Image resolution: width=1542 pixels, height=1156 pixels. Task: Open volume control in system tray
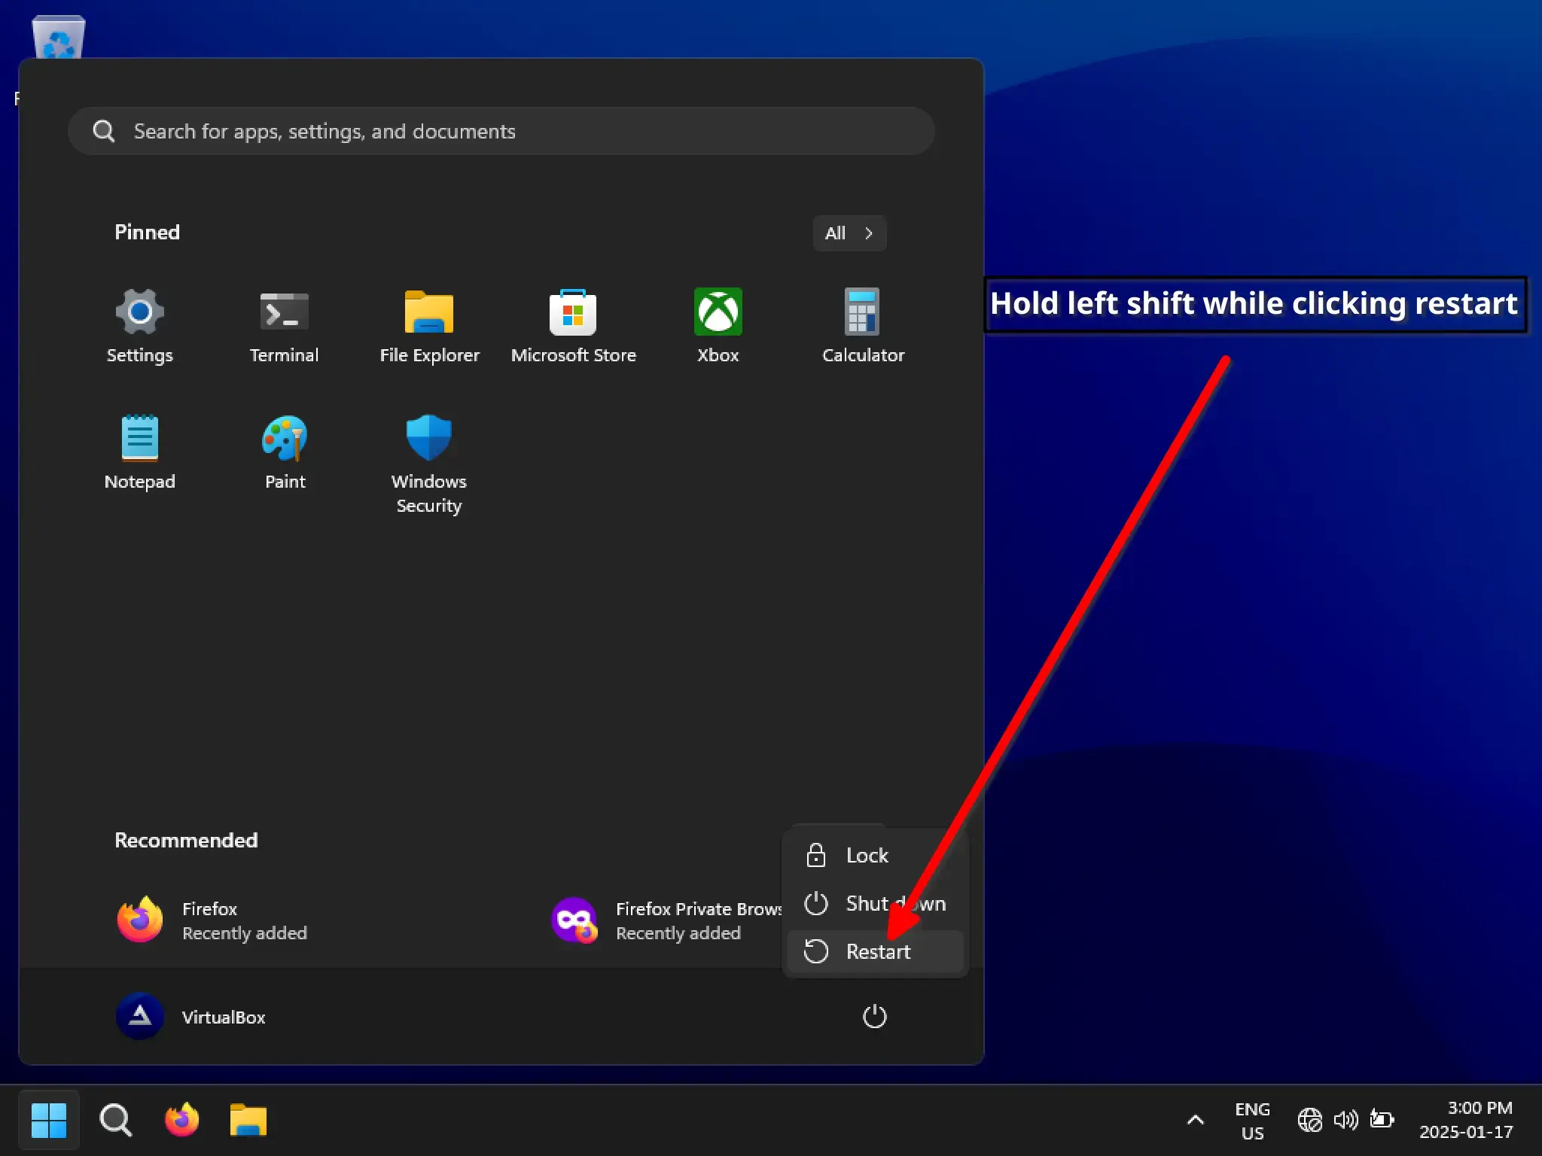pos(1345,1120)
